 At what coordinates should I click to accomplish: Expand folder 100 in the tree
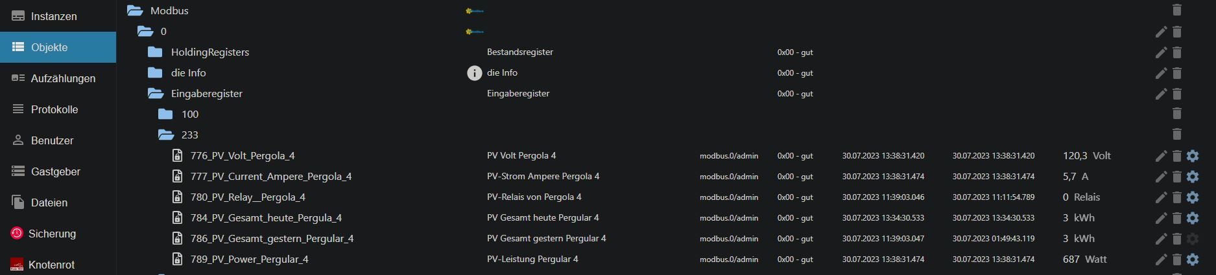[165, 115]
